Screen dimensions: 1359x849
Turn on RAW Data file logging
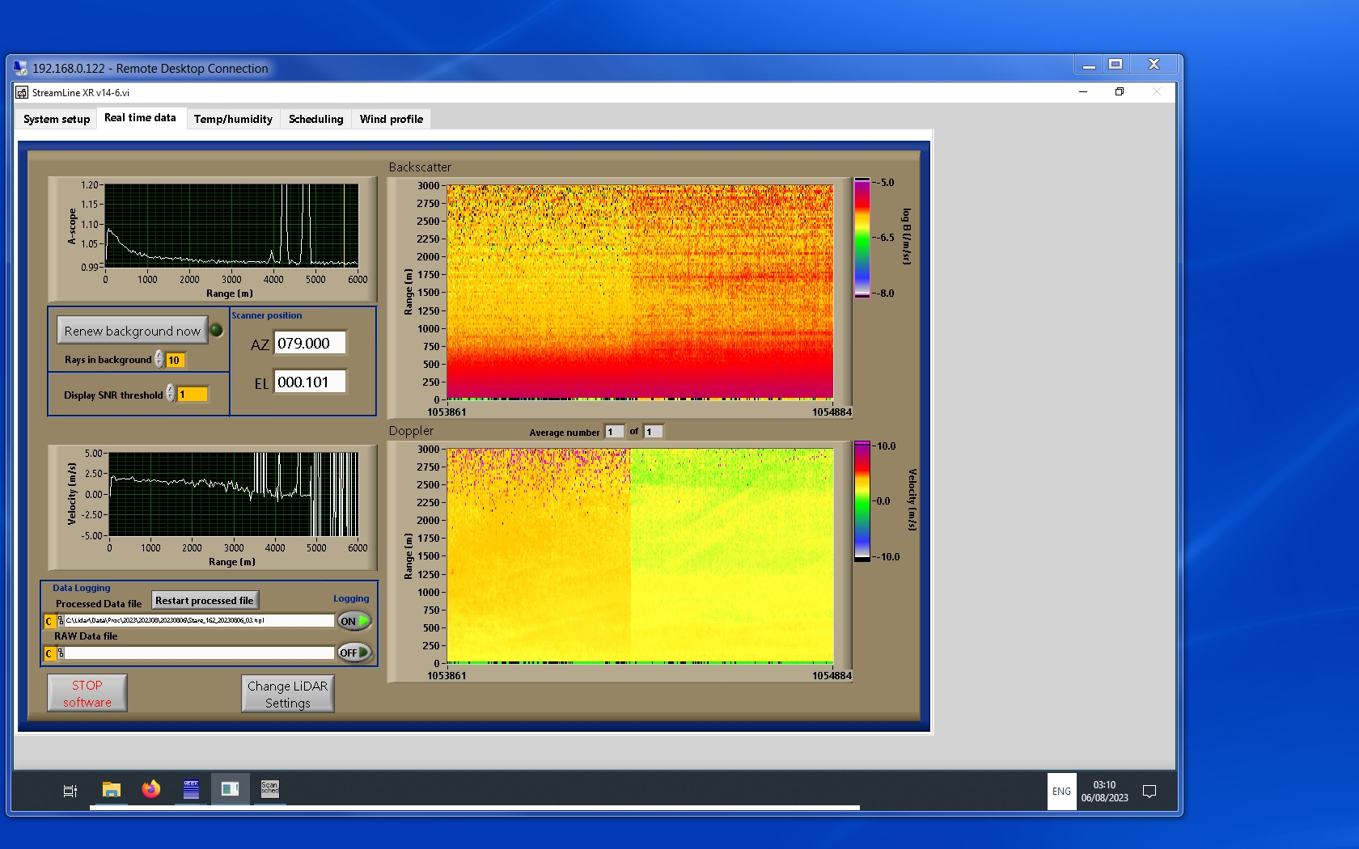click(x=354, y=653)
